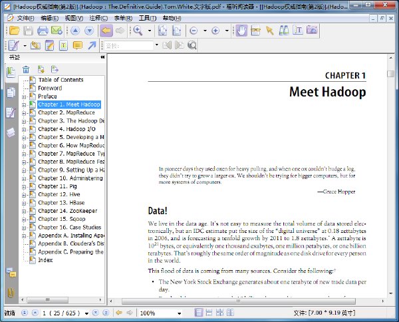Open the Attachments paperclip panel
399x322 pixels.
(11, 293)
